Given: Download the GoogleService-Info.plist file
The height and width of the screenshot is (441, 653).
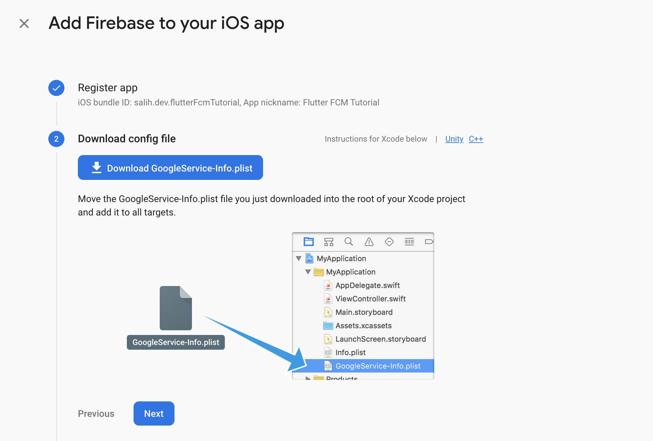Looking at the screenshot, I should pyautogui.click(x=179, y=168).
